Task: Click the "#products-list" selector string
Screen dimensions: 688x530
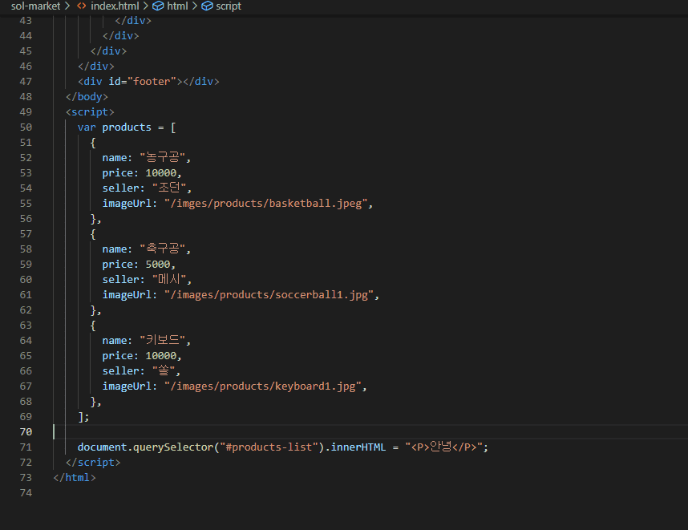Action: click(269, 447)
